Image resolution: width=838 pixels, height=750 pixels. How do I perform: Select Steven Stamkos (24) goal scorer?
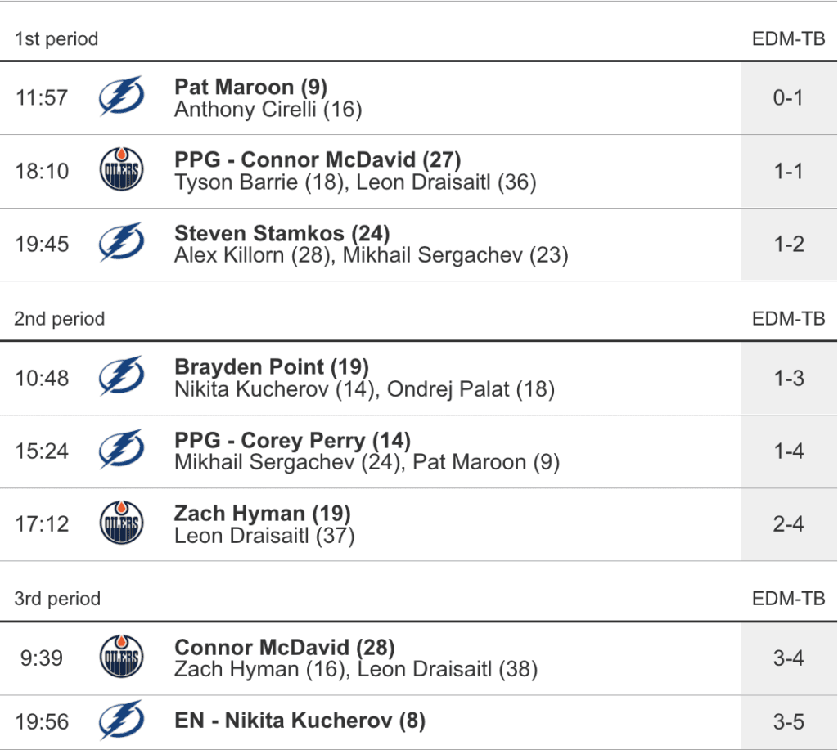point(282,233)
